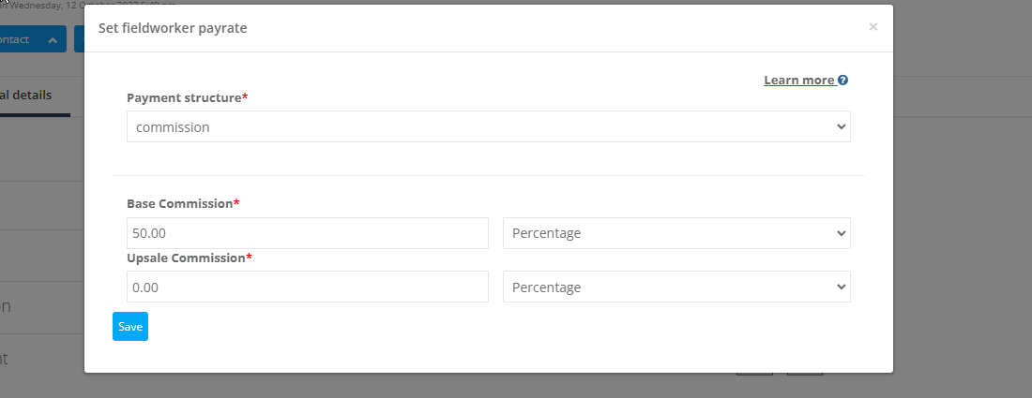1032x398 pixels.
Task: Expand the Upsale Commission type selector
Action: (676, 287)
